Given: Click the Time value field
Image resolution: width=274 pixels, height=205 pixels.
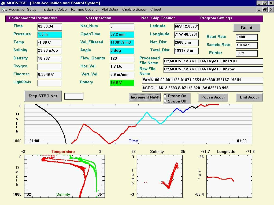Looking at the screenshot, I should point(50,27).
